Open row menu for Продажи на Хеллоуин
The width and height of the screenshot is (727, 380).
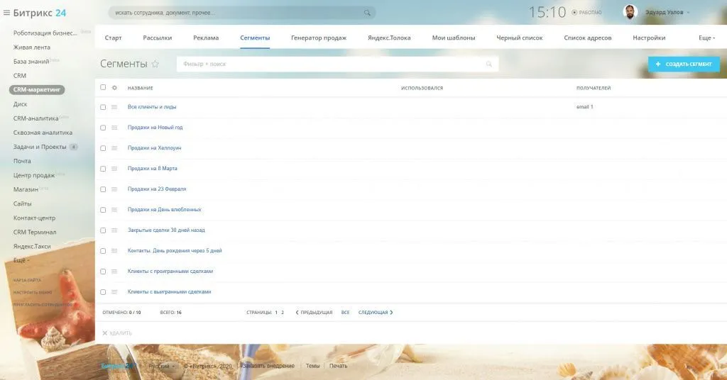click(x=114, y=148)
